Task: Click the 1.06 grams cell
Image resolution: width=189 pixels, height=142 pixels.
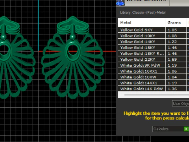Action: tap(176, 71)
